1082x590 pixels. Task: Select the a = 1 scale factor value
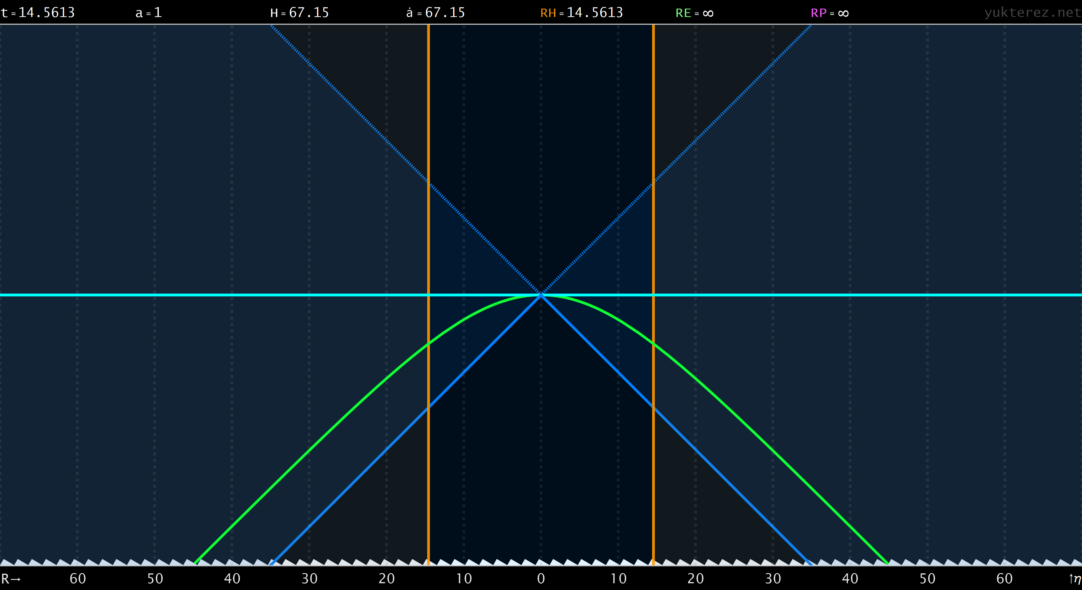click(x=149, y=13)
